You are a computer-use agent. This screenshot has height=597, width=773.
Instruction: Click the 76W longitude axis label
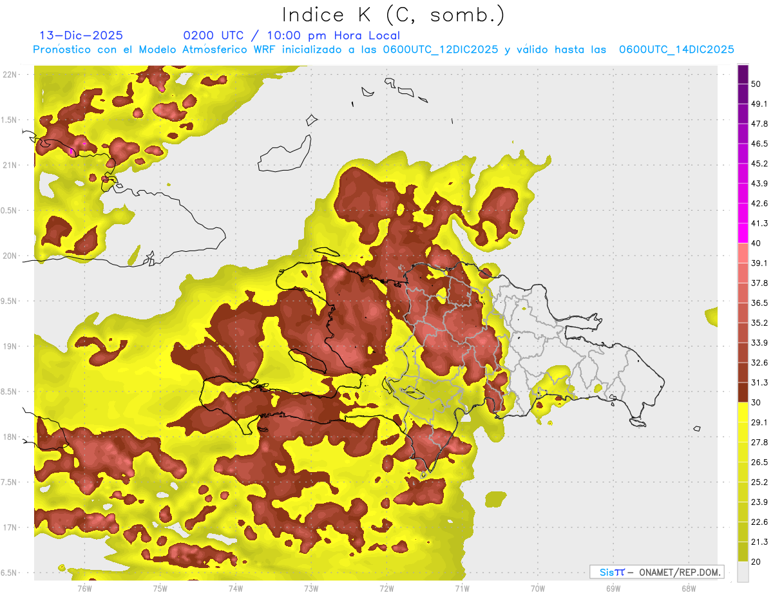84,588
